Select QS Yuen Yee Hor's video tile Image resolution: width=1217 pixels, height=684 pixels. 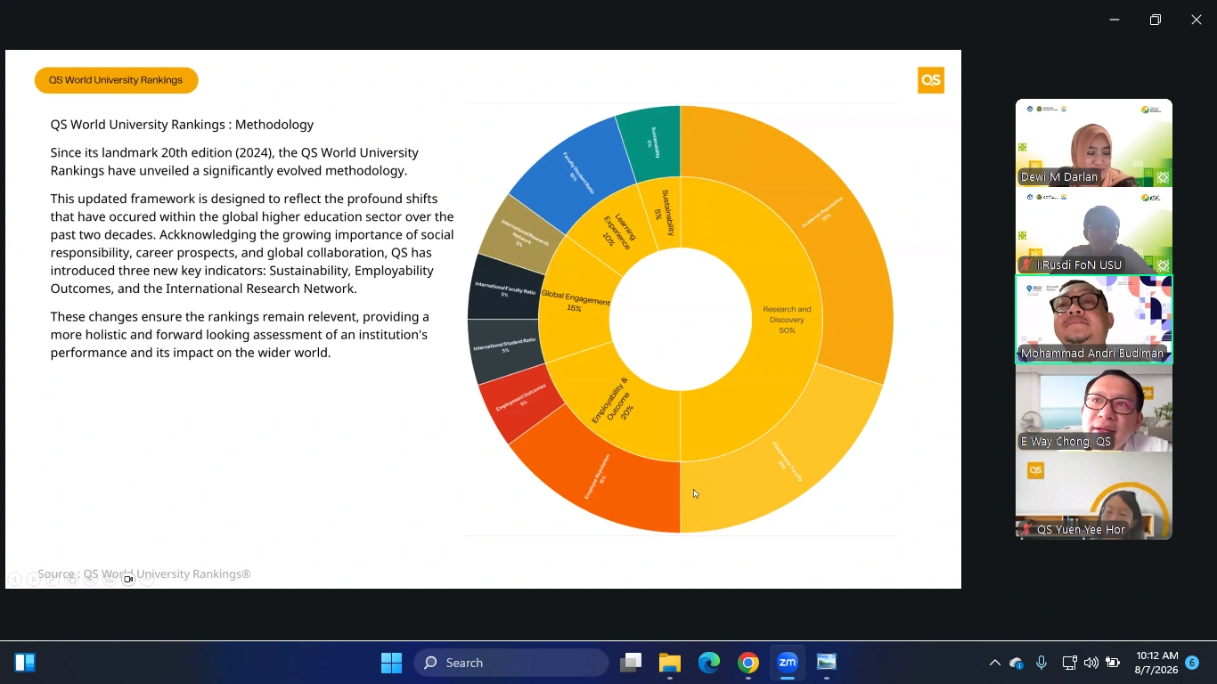[x=1094, y=495]
